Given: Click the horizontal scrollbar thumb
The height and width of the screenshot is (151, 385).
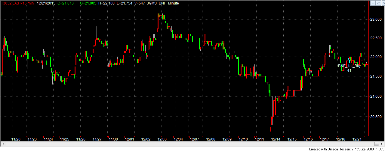Looking at the screenshot, I should coord(377,144).
